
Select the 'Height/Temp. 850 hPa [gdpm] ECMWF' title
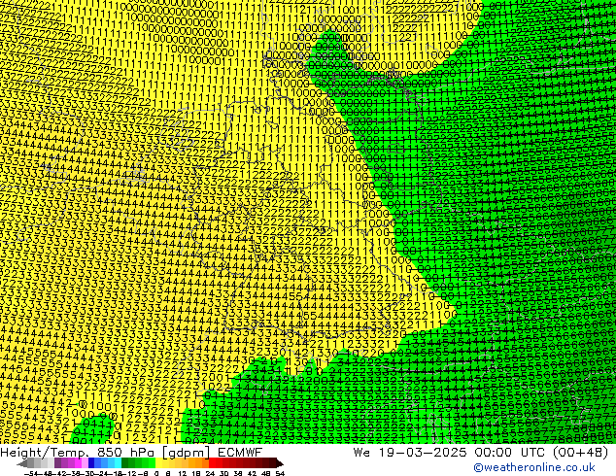(x=131, y=452)
